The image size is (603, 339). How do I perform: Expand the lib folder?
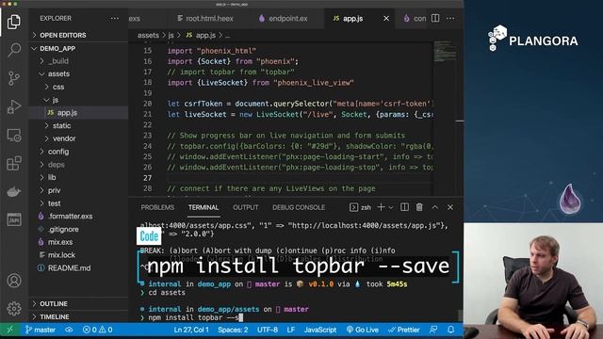tap(79, 177)
